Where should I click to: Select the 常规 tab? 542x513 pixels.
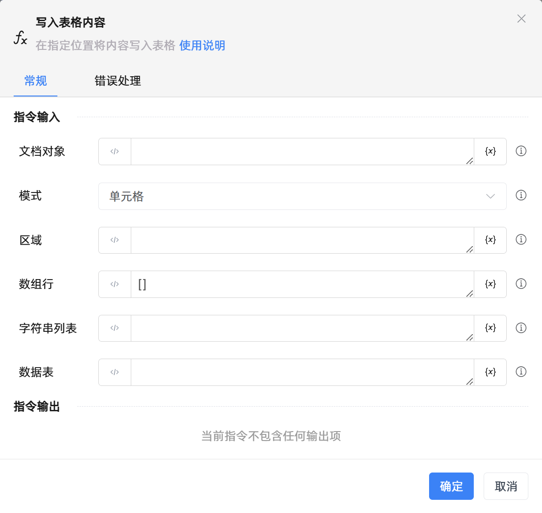click(36, 81)
